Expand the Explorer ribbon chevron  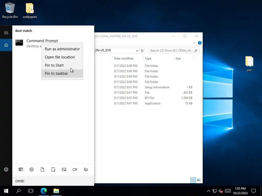[194, 43]
